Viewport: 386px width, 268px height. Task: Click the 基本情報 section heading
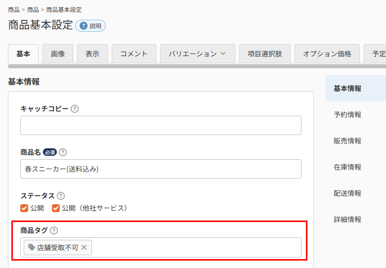tap(24, 82)
